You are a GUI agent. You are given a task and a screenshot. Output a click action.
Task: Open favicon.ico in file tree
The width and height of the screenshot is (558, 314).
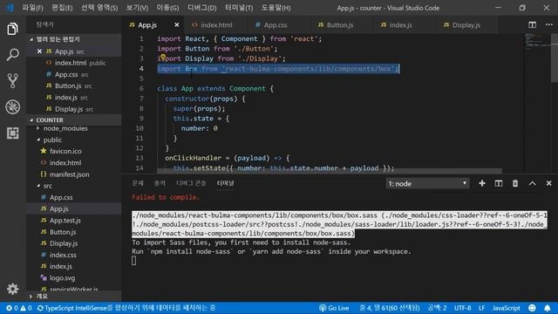[x=65, y=151]
